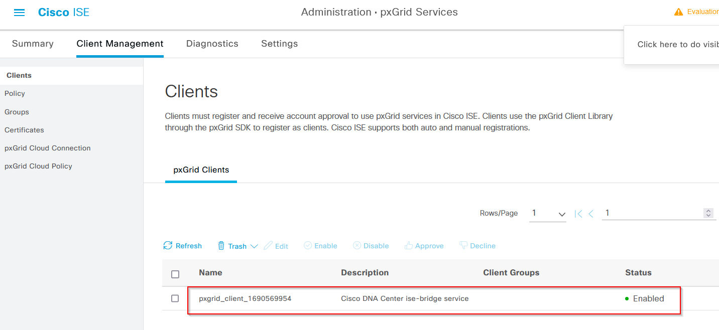Screen dimensions: 719x330
Task: Click the Enabled status cell
Action: pyautogui.click(x=645, y=298)
